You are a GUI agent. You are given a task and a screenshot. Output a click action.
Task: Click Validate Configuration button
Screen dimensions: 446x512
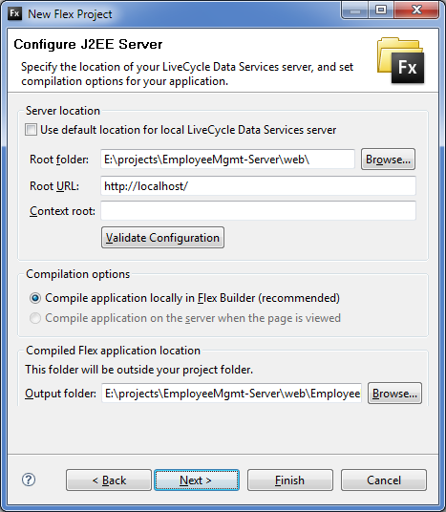162,238
